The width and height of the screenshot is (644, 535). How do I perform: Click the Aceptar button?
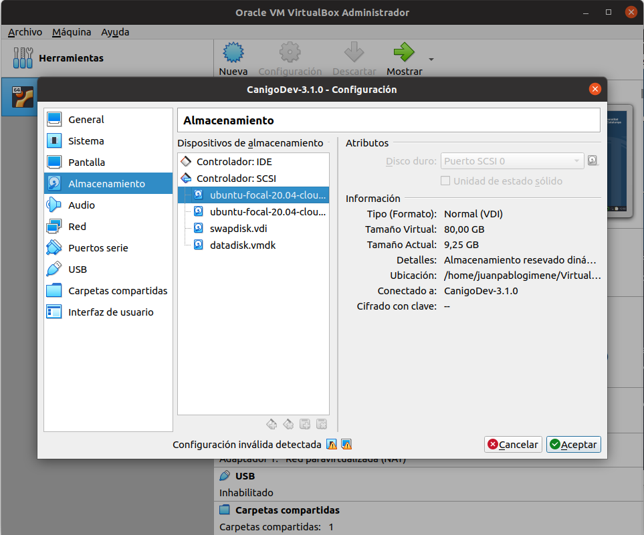573,444
